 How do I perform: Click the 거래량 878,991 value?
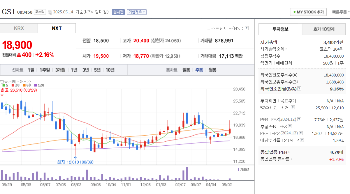tap(224, 41)
